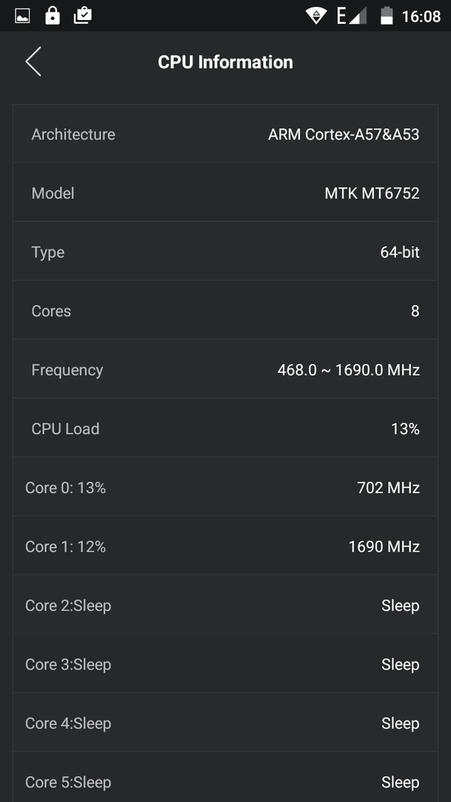Tap the 16:08 clock display
Viewport: 451px width, 802px height.
click(421, 16)
